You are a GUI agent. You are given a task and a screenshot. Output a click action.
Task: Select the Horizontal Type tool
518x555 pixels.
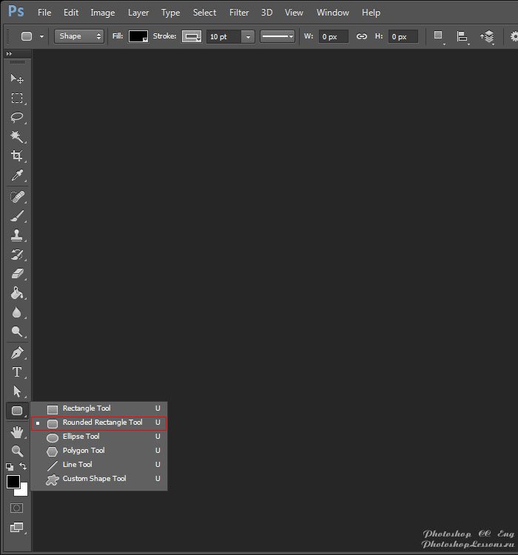[x=16, y=372]
